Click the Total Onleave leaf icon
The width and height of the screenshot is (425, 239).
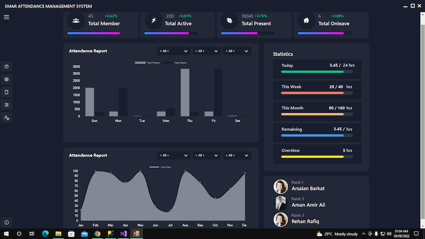[306, 20]
